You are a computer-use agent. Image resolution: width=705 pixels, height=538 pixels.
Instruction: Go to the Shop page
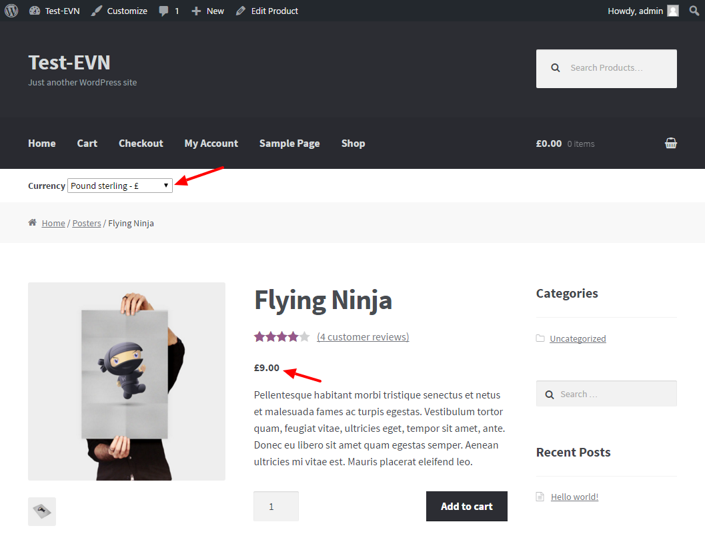(353, 143)
